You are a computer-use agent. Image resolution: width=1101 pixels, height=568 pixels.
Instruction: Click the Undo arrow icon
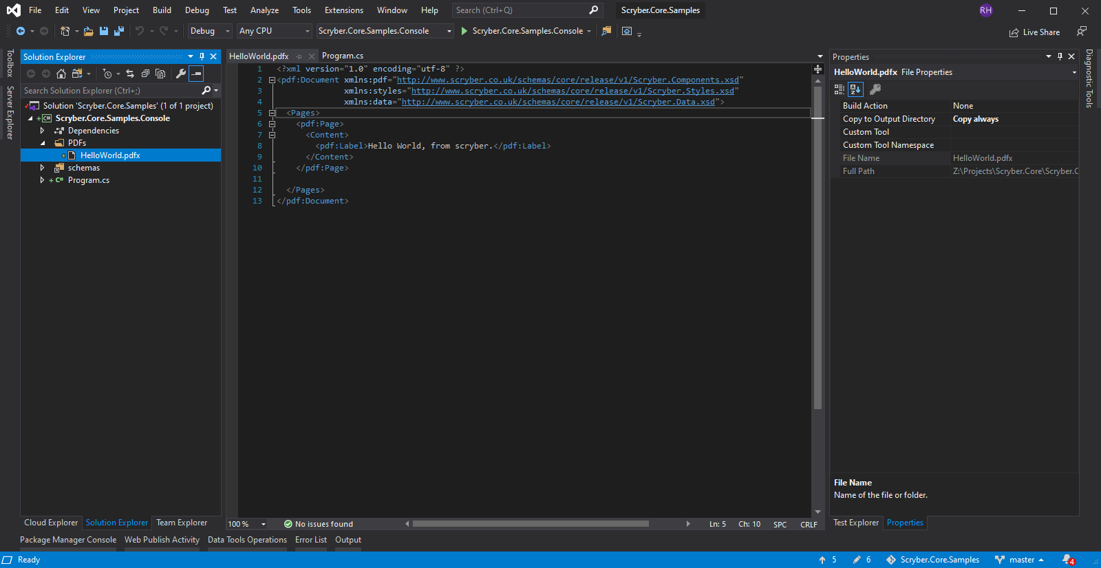(140, 31)
